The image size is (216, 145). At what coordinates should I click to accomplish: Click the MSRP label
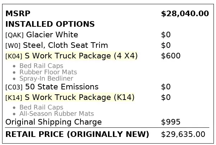[x=18, y=14]
